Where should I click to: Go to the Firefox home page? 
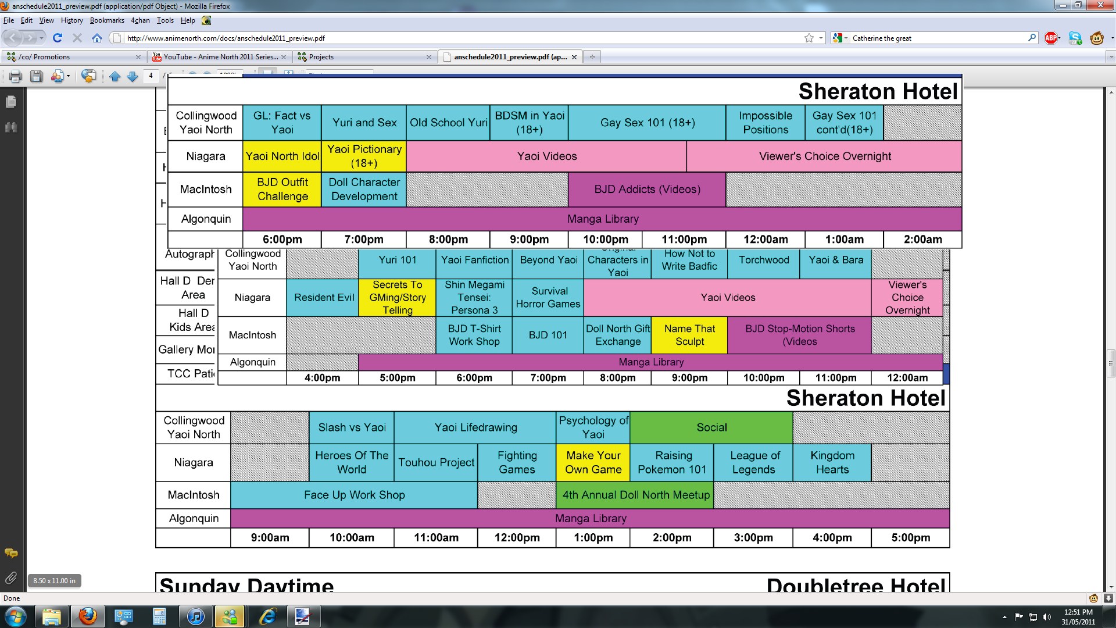coord(97,38)
